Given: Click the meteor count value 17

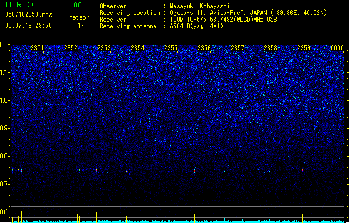Looking at the screenshot, I should click(81, 26).
